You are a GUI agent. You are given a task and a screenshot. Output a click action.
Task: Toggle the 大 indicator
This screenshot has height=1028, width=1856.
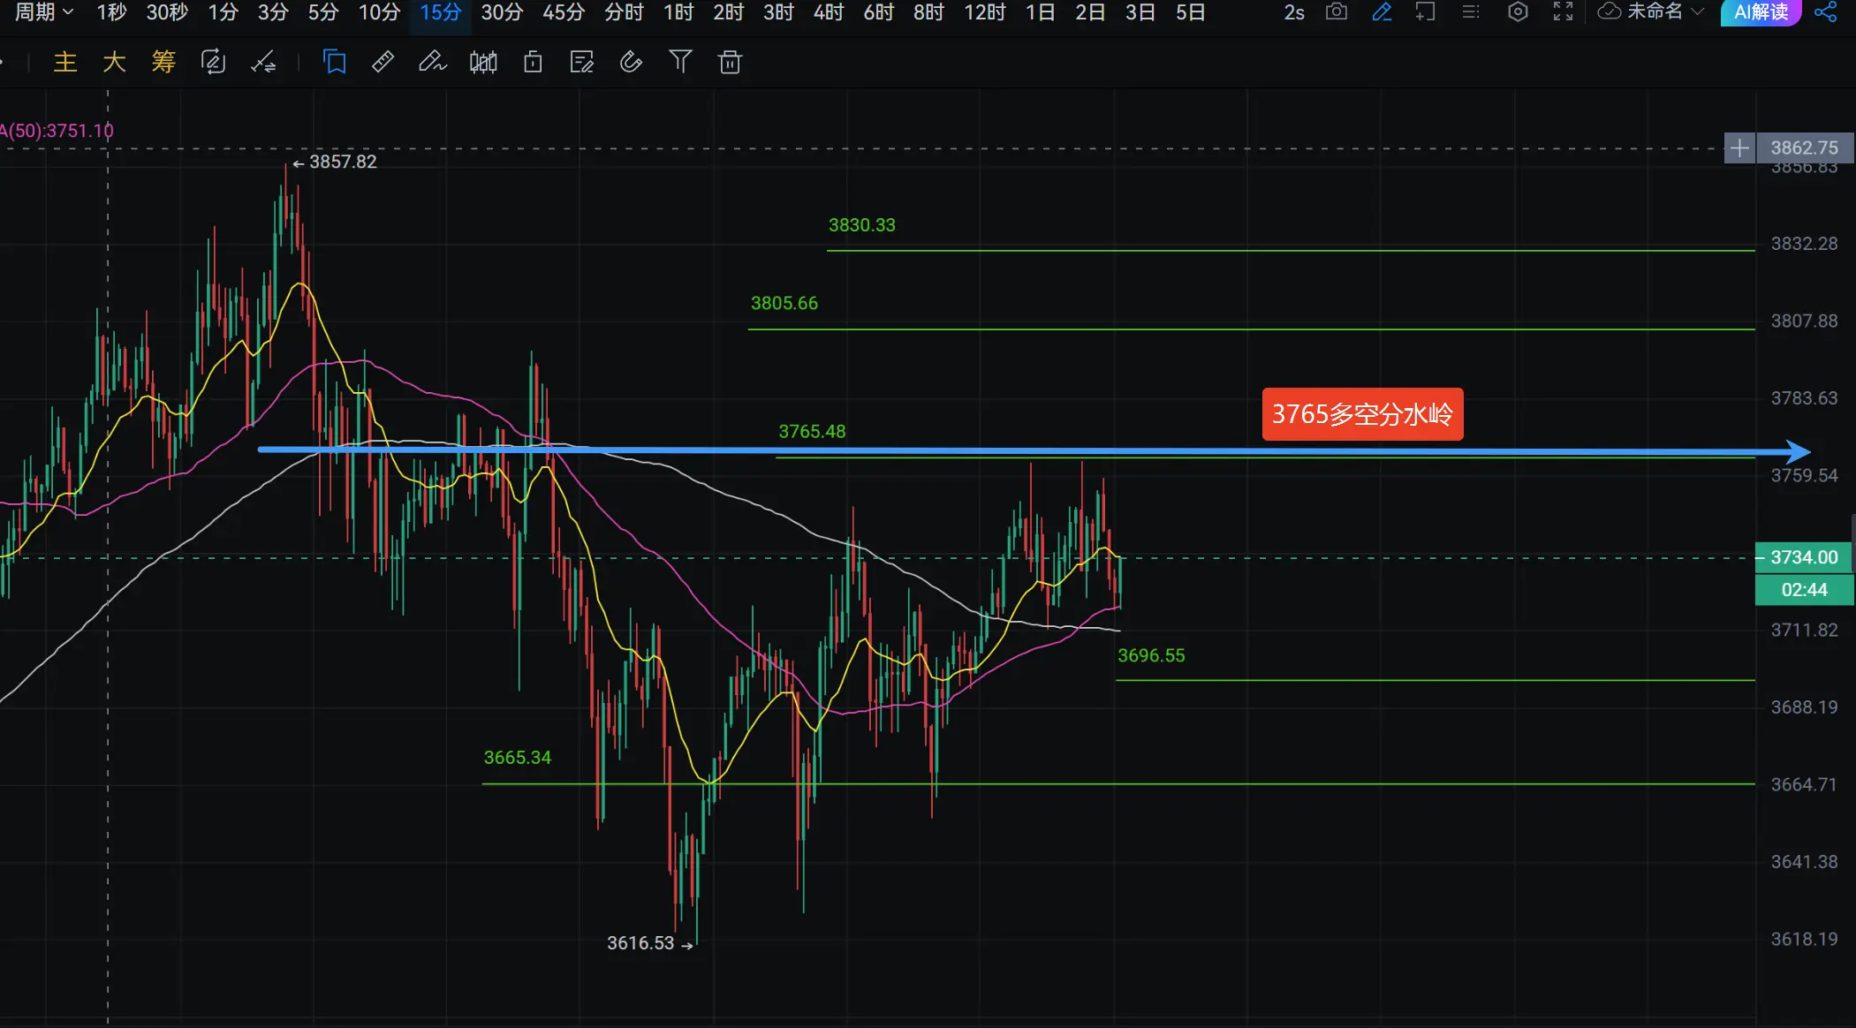(115, 62)
